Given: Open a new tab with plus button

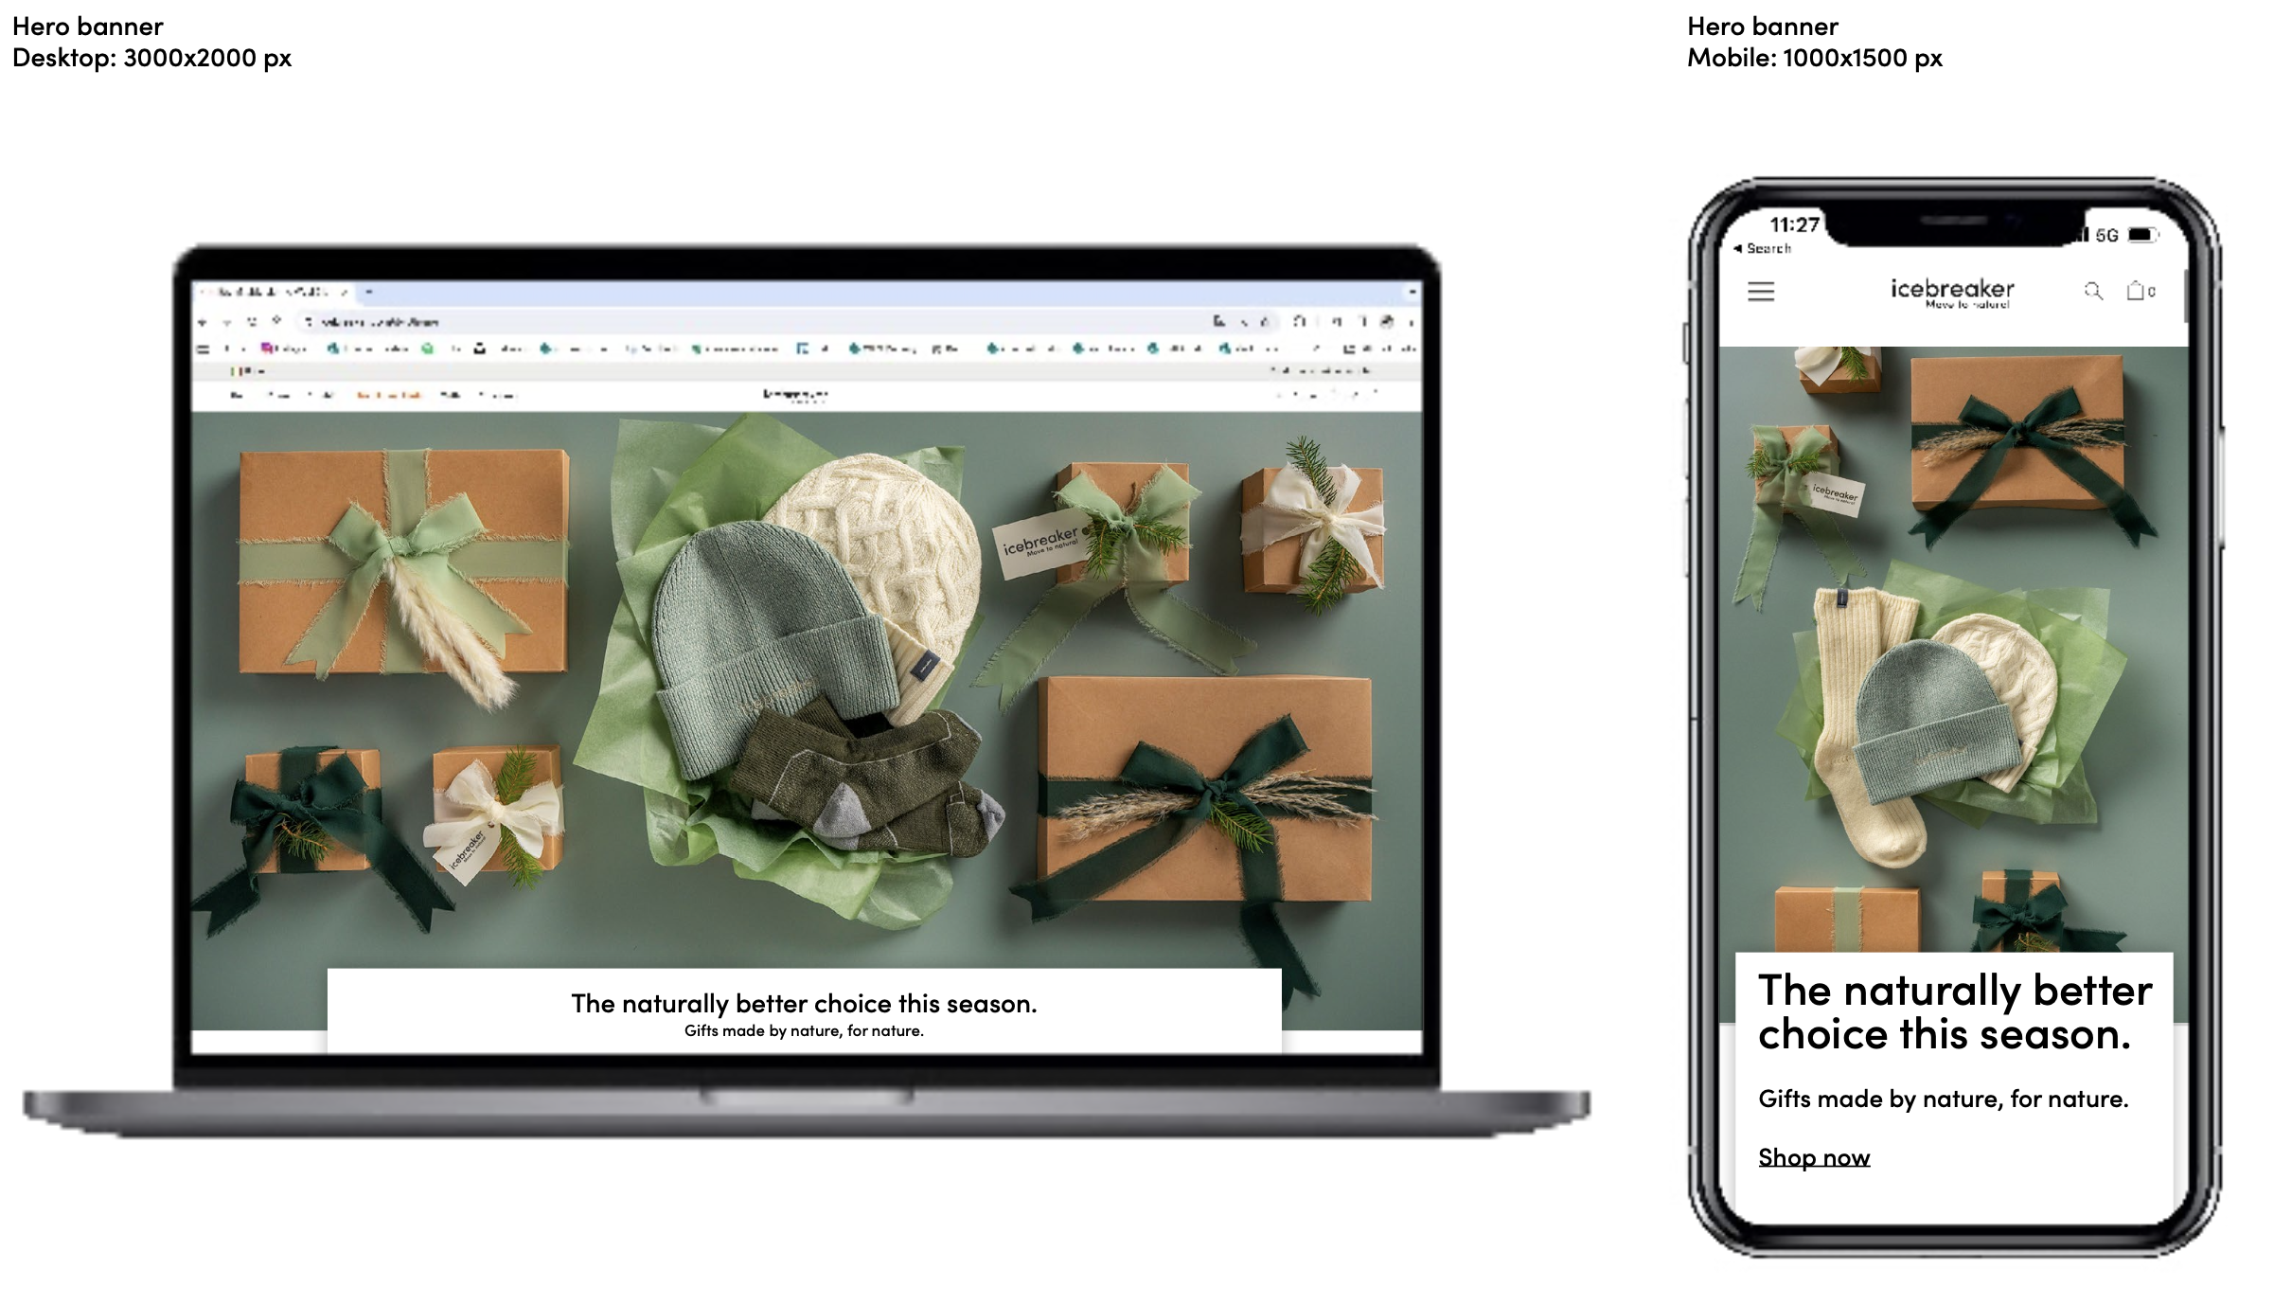Looking at the screenshot, I should [x=369, y=292].
